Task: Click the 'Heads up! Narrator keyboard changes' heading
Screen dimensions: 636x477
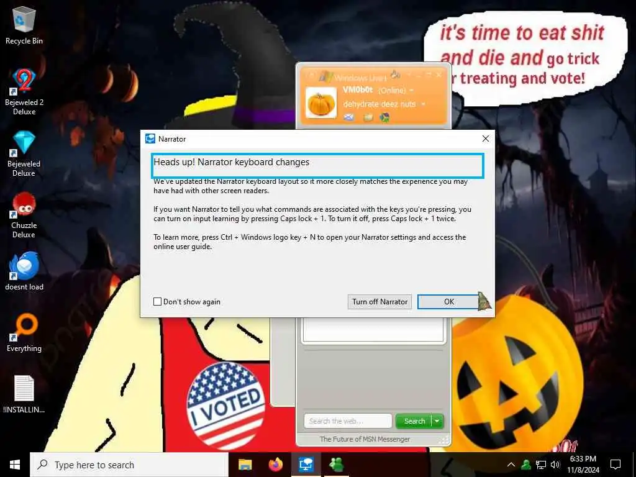Action: (x=231, y=162)
